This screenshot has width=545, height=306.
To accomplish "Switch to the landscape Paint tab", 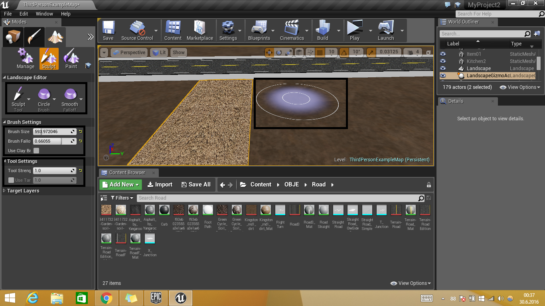I will coord(71,59).
